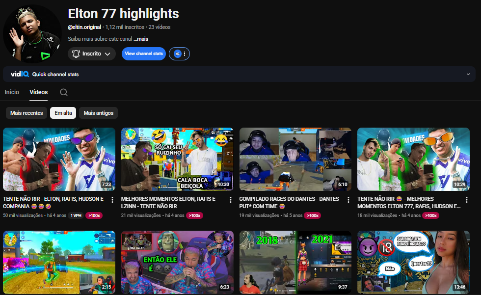Screen dimensions: 481x295
Task: Open three-dot menu for MELHORES MOMENTOS ELTON 777 video
Action: click(467, 200)
